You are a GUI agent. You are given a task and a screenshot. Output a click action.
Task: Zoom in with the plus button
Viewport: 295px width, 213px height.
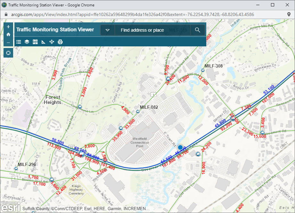click(8, 27)
